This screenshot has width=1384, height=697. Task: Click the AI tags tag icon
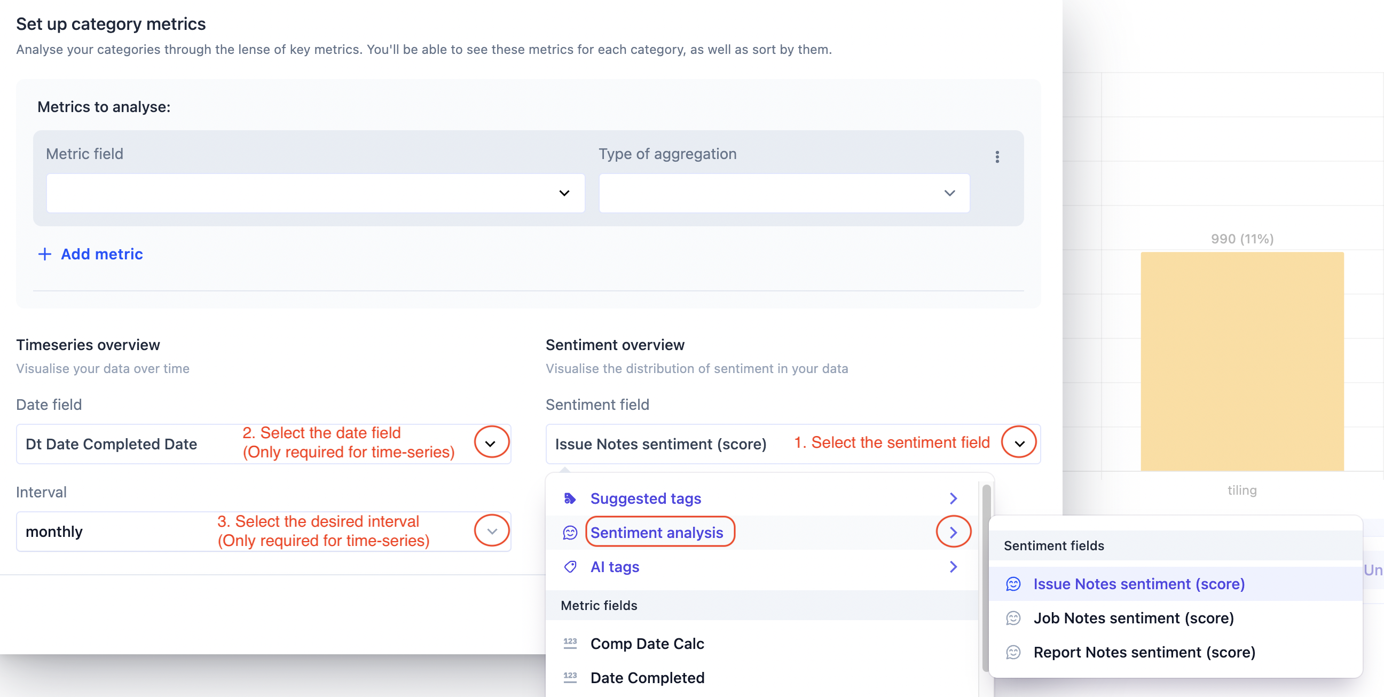tap(570, 567)
